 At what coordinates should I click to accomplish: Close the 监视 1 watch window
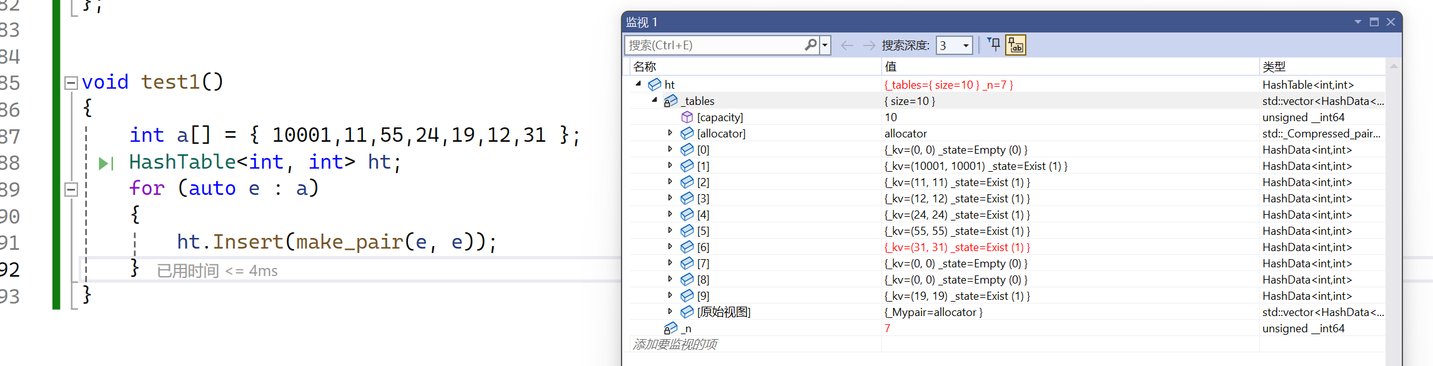tap(1391, 22)
